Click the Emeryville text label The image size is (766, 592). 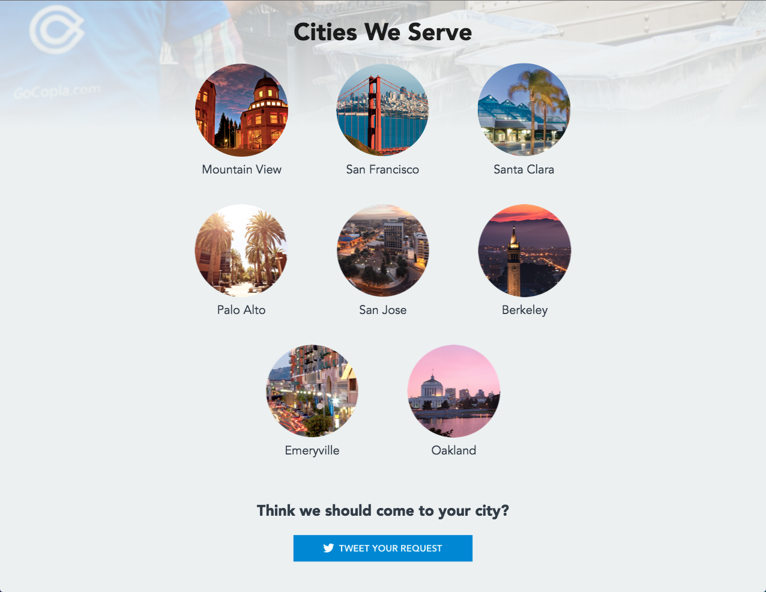click(312, 450)
